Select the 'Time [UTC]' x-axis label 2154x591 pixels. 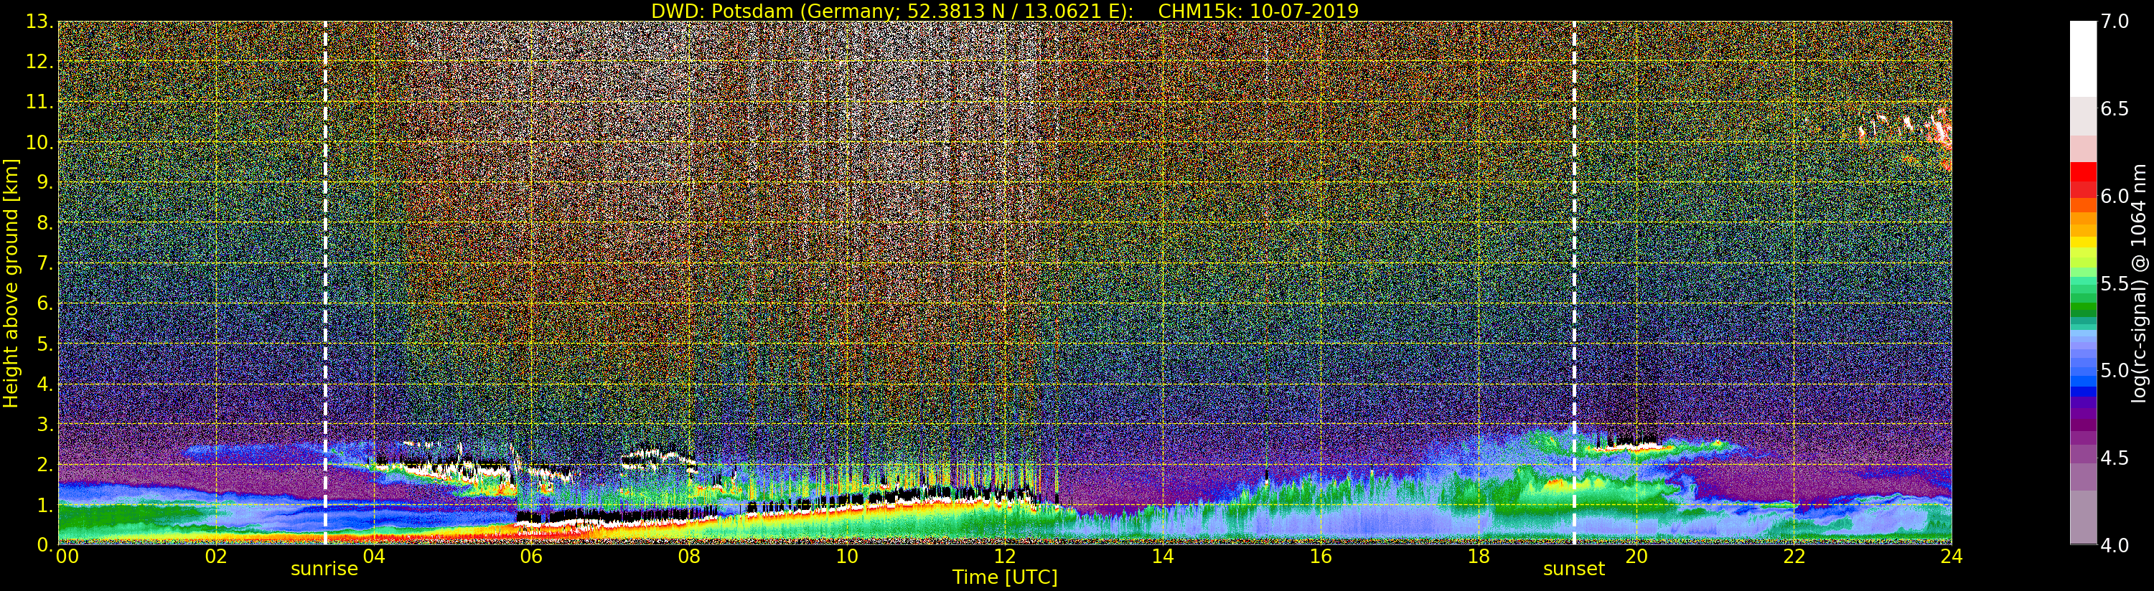1004,577
